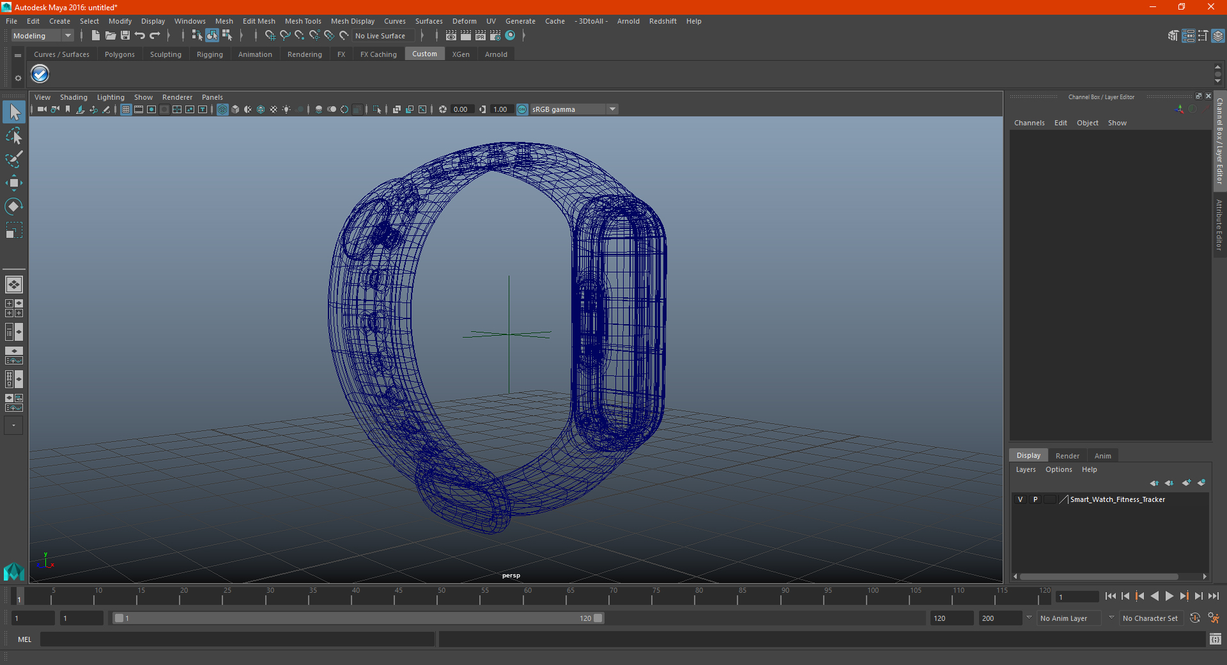1227x665 pixels.
Task: Toggle smooth shade all in viewport
Action: click(x=235, y=109)
